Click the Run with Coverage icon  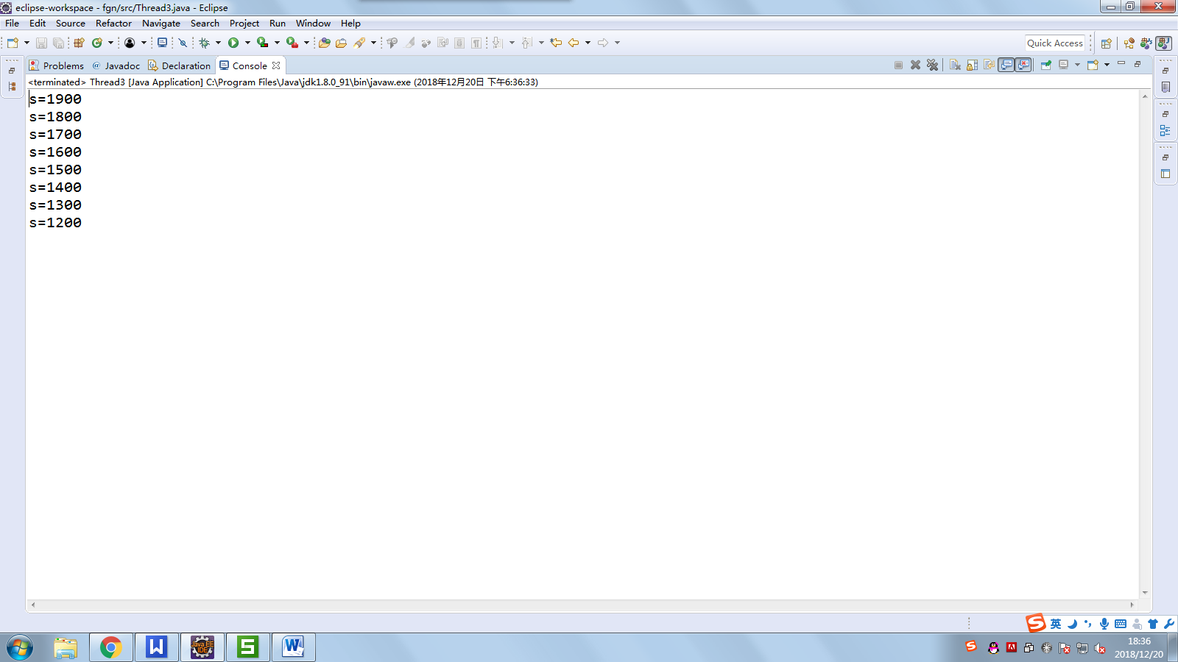click(x=262, y=43)
